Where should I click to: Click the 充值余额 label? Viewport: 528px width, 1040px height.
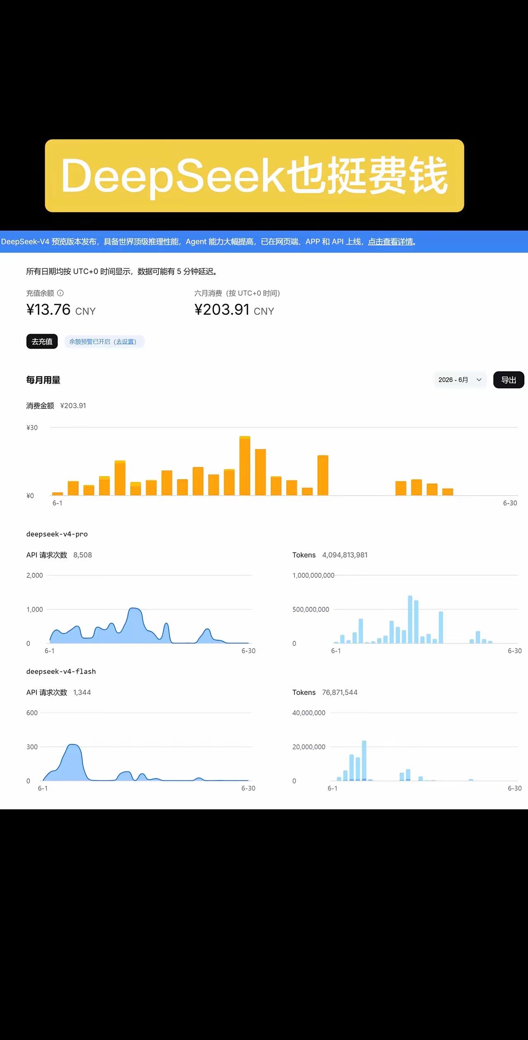[x=40, y=293]
